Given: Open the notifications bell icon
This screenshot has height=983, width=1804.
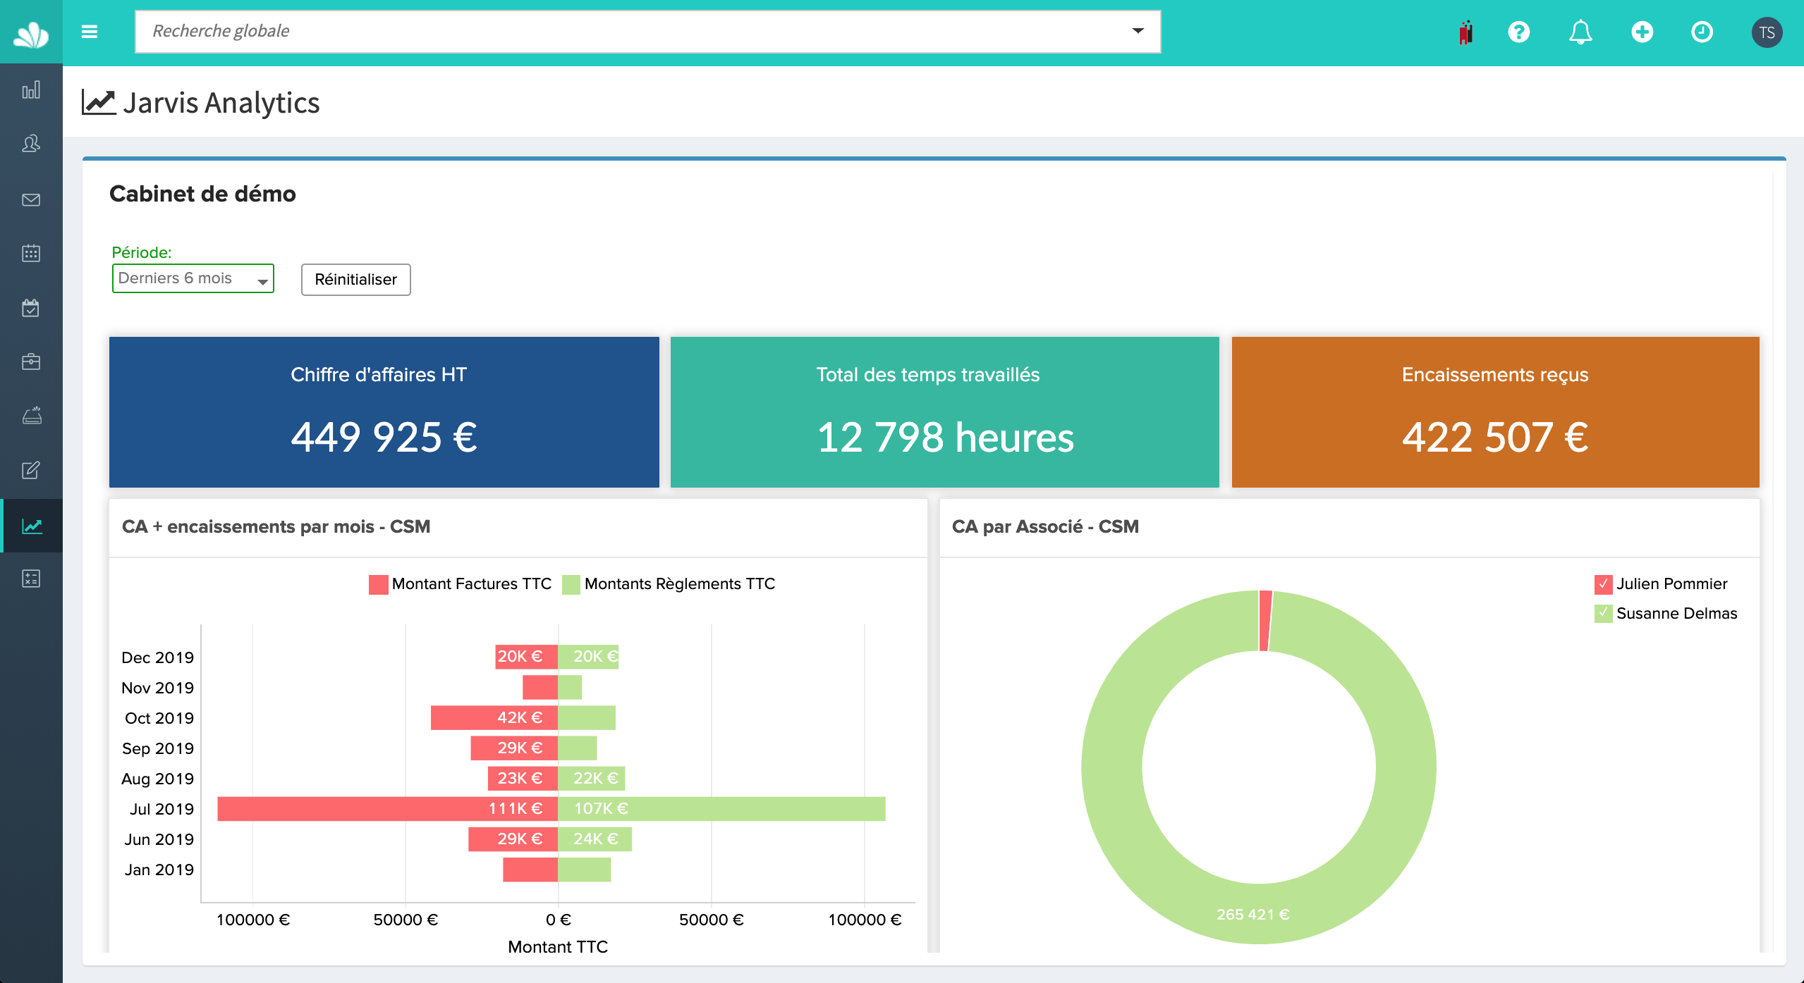Looking at the screenshot, I should [1580, 32].
